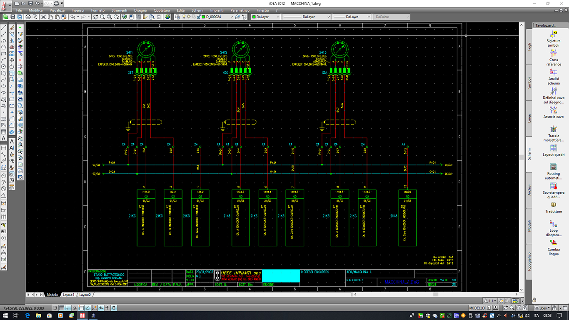
Task: Click the taskbar clock showing 08:53
Action: pos(547,316)
